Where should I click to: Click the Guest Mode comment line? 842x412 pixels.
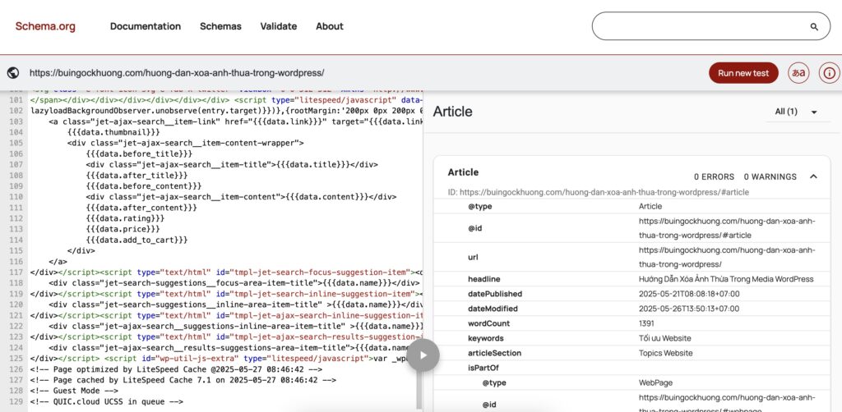[74, 391]
